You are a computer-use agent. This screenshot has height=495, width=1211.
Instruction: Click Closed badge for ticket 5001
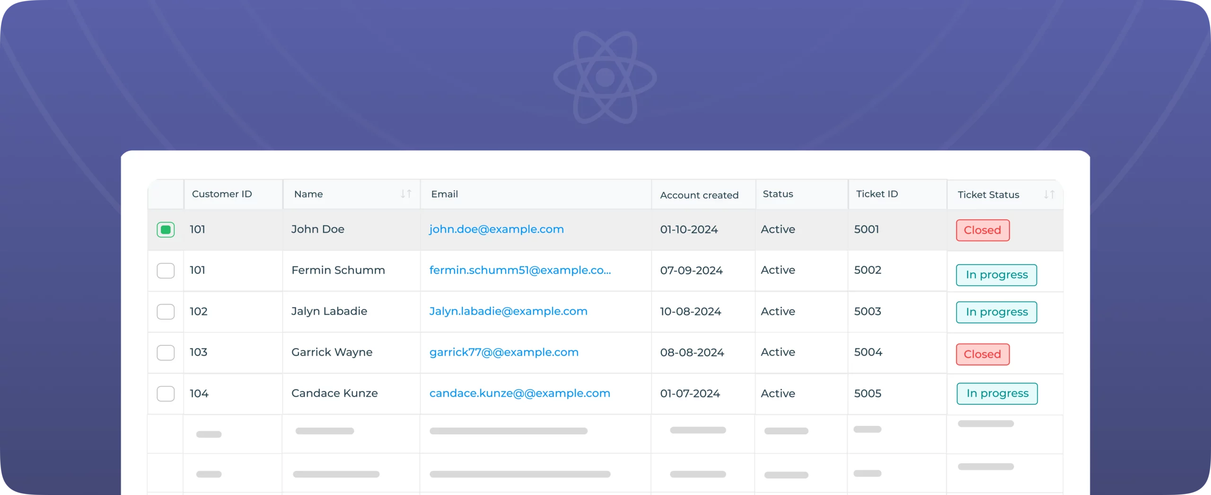point(983,230)
